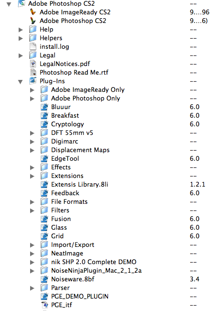
Task: Click the 9....96 version of ImageReady CS2
Action: click(x=199, y=12)
